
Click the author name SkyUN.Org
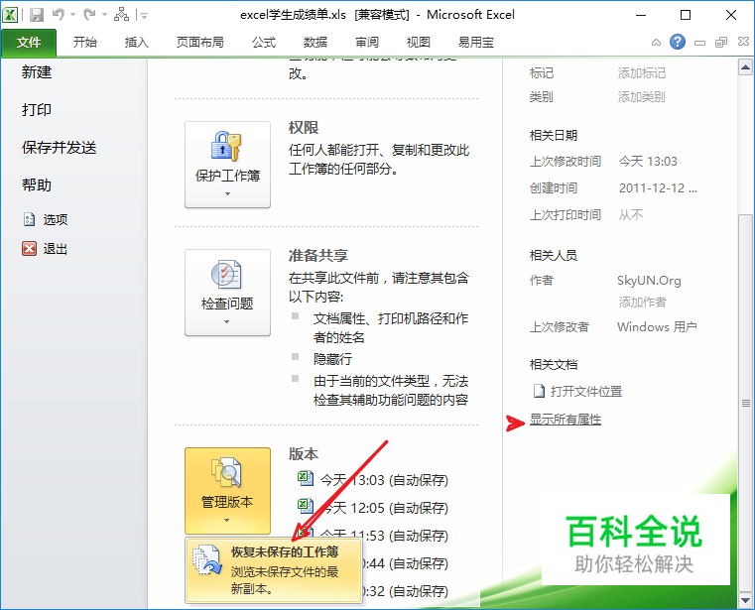649,281
